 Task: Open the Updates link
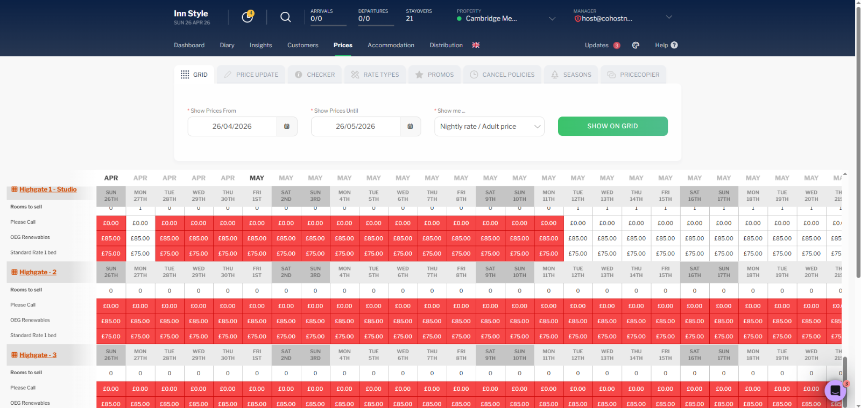596,45
